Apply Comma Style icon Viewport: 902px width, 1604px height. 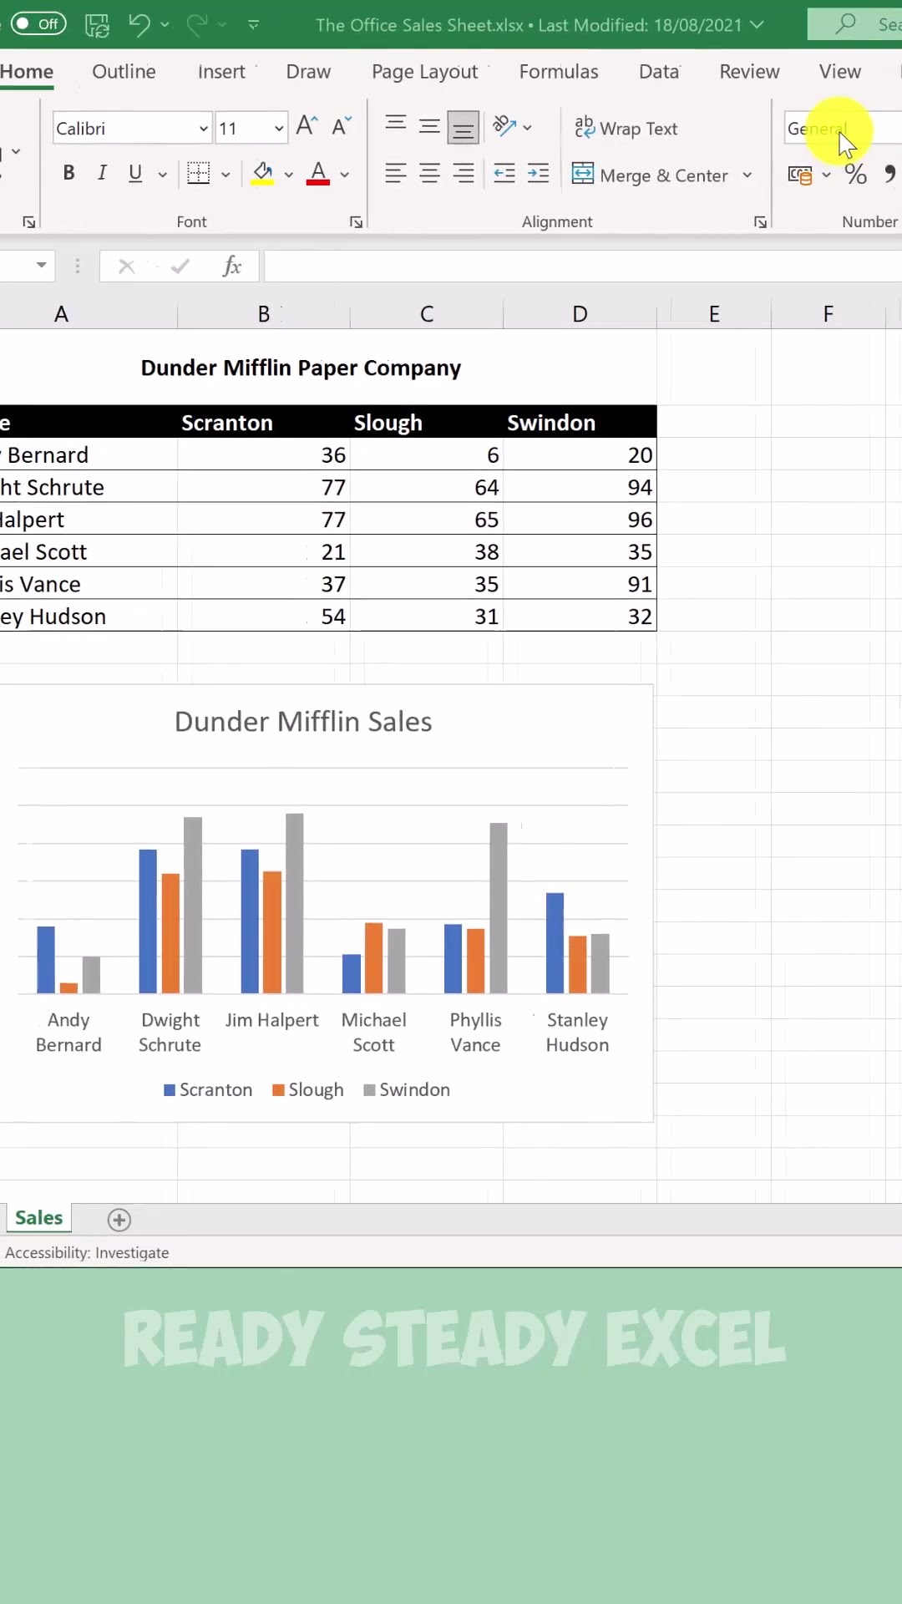pos(891,175)
